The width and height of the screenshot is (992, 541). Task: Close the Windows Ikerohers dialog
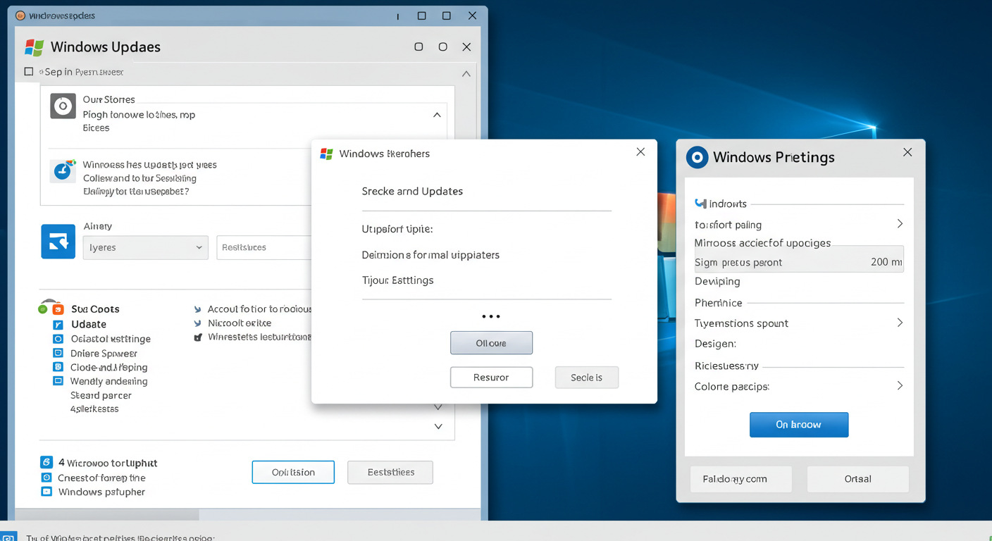(640, 152)
